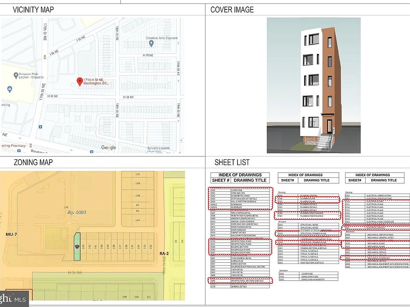
Task: Click the Google logo on the vicinity map
Action: [x=108, y=148]
